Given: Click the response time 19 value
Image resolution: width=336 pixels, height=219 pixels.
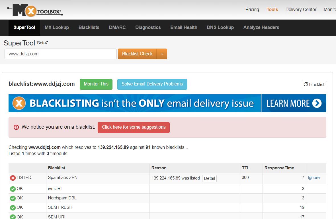Looking at the screenshot, I should coord(302,207).
